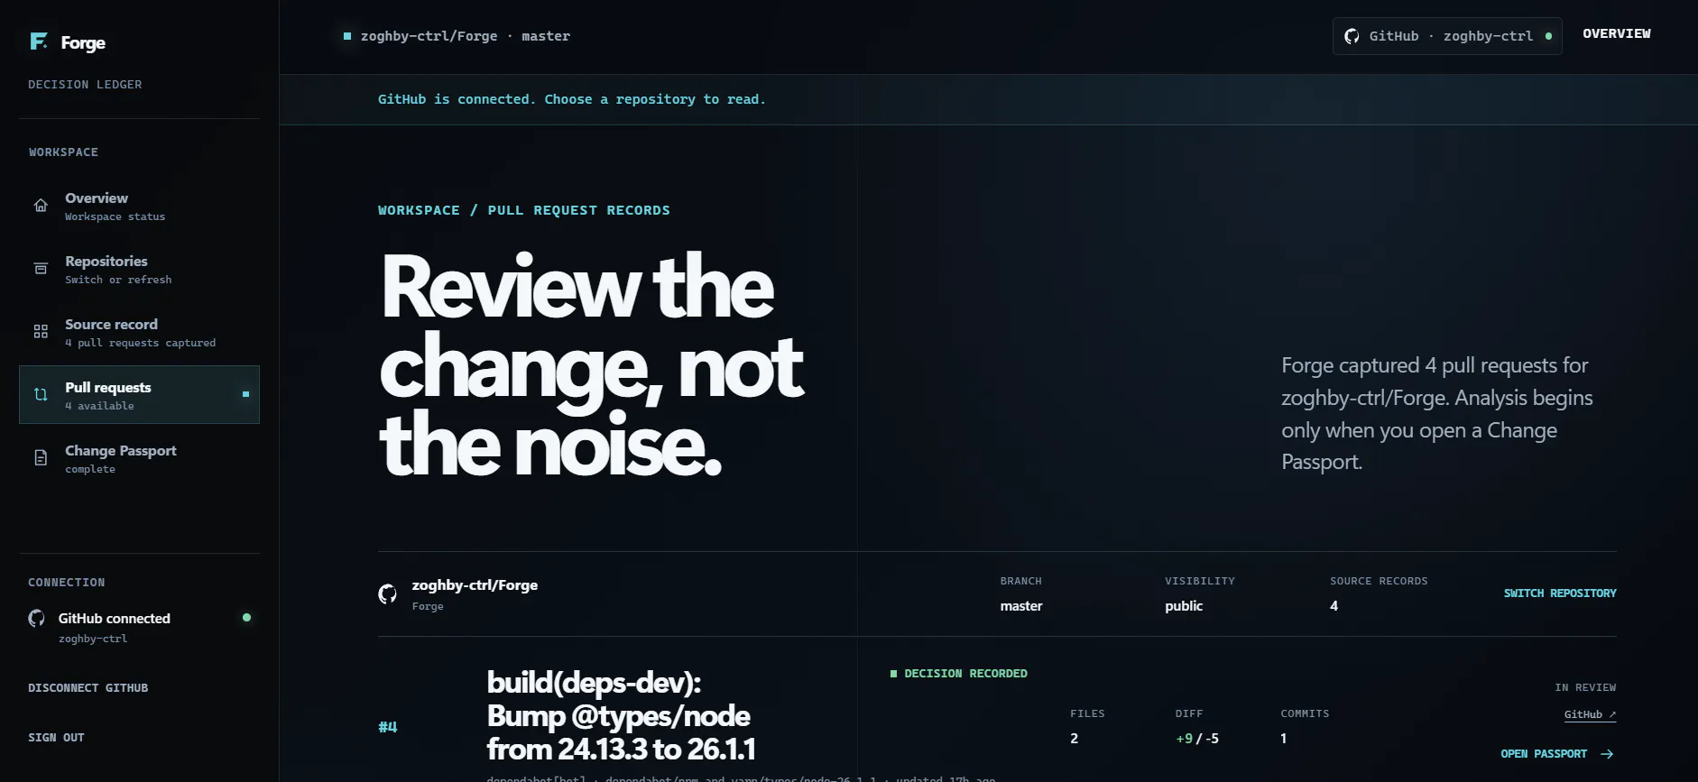
Task: Click the diff value +9 / -5
Action: pyautogui.click(x=1197, y=739)
